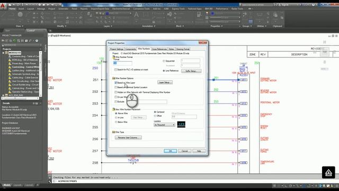Check the Exclude checkbox
Screen dimensions: 339x191
point(116,101)
